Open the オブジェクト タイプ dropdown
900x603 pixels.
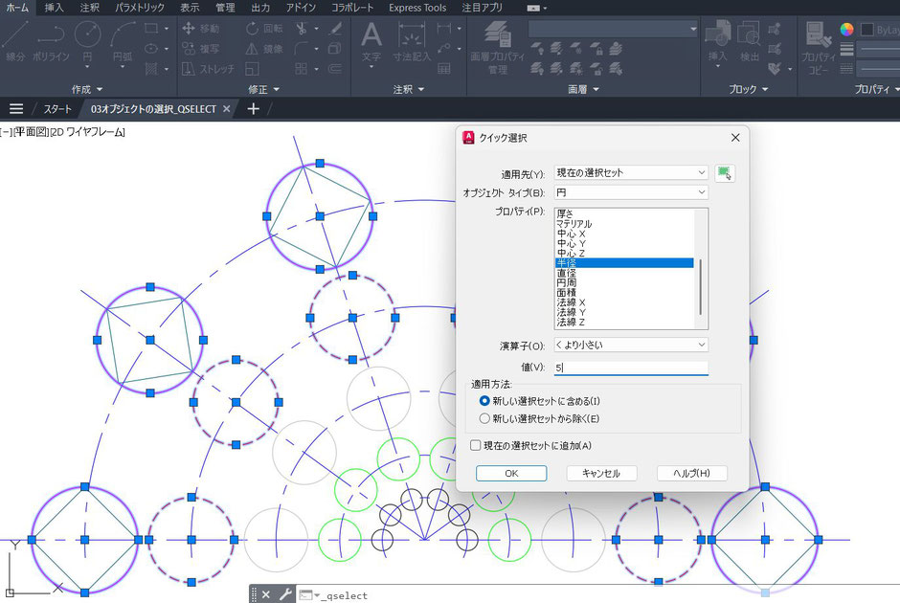pyautogui.click(x=631, y=192)
